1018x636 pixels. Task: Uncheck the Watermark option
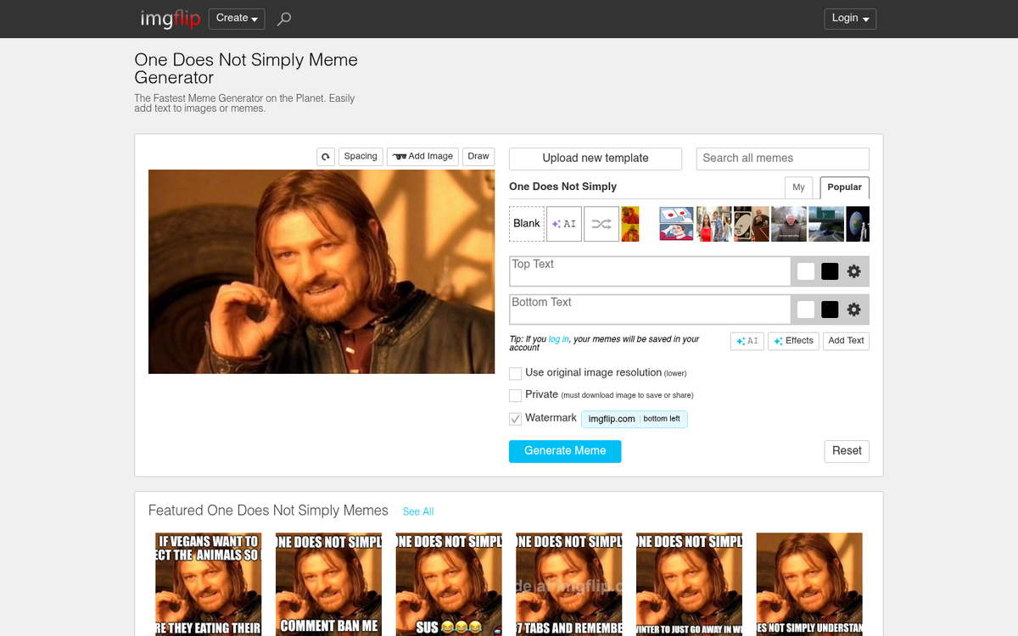(515, 418)
